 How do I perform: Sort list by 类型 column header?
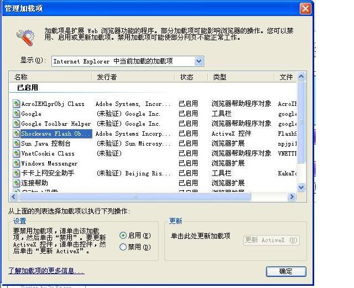(x=241, y=77)
